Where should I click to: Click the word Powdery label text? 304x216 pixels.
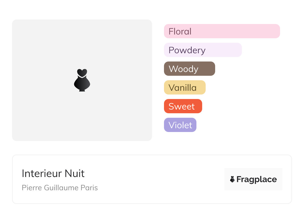coord(187,50)
